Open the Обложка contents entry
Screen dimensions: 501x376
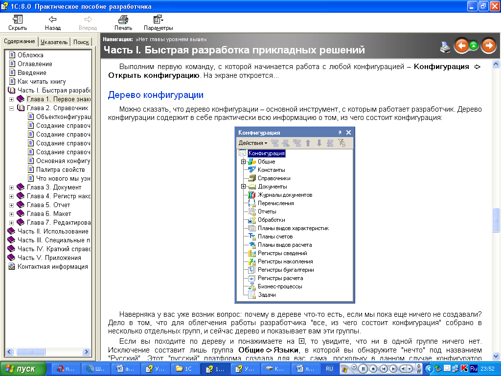[30, 55]
